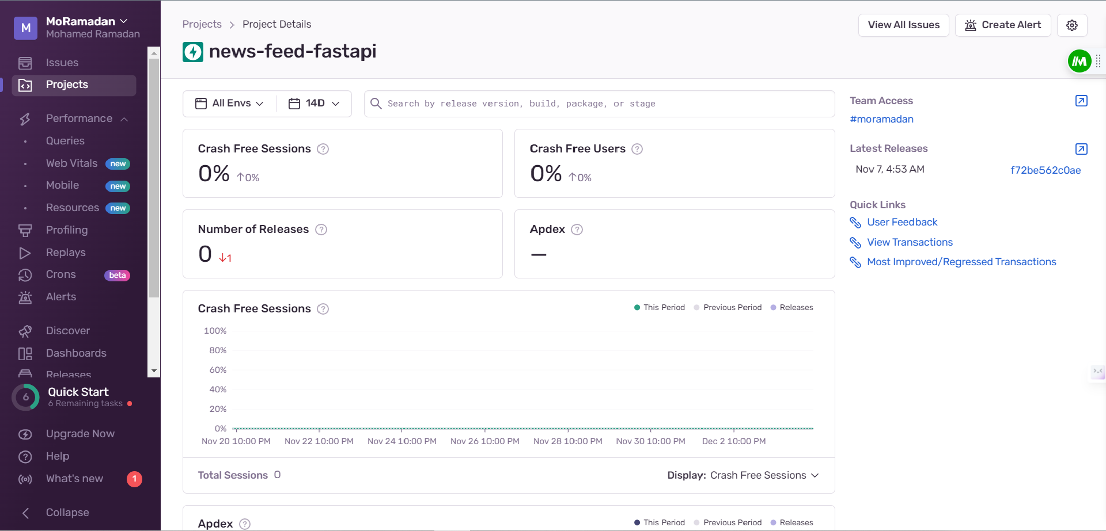
Task: Click the green user avatar badge
Action: [x=1080, y=61]
